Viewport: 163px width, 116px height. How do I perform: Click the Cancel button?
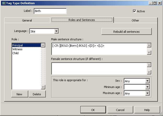[x=120, y=110]
